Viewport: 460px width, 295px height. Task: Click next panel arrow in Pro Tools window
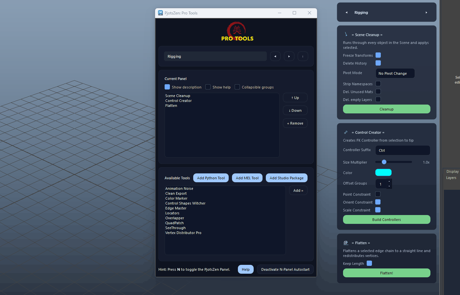[x=289, y=56]
